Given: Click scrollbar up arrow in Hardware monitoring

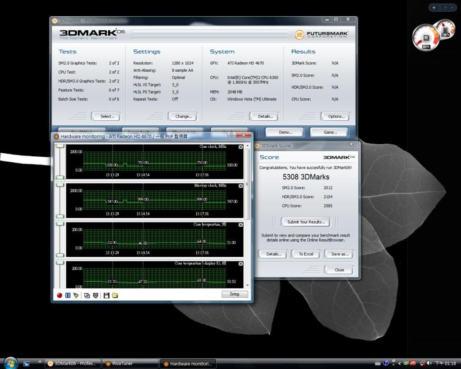Looking at the screenshot, I should pos(247,146).
